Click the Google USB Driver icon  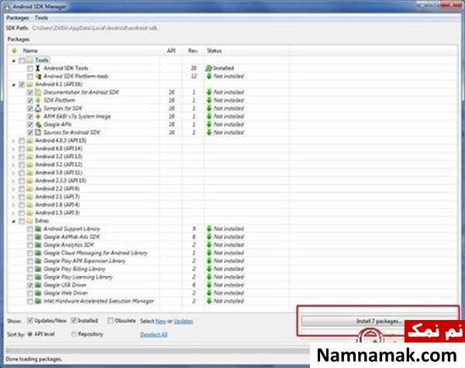38,284
